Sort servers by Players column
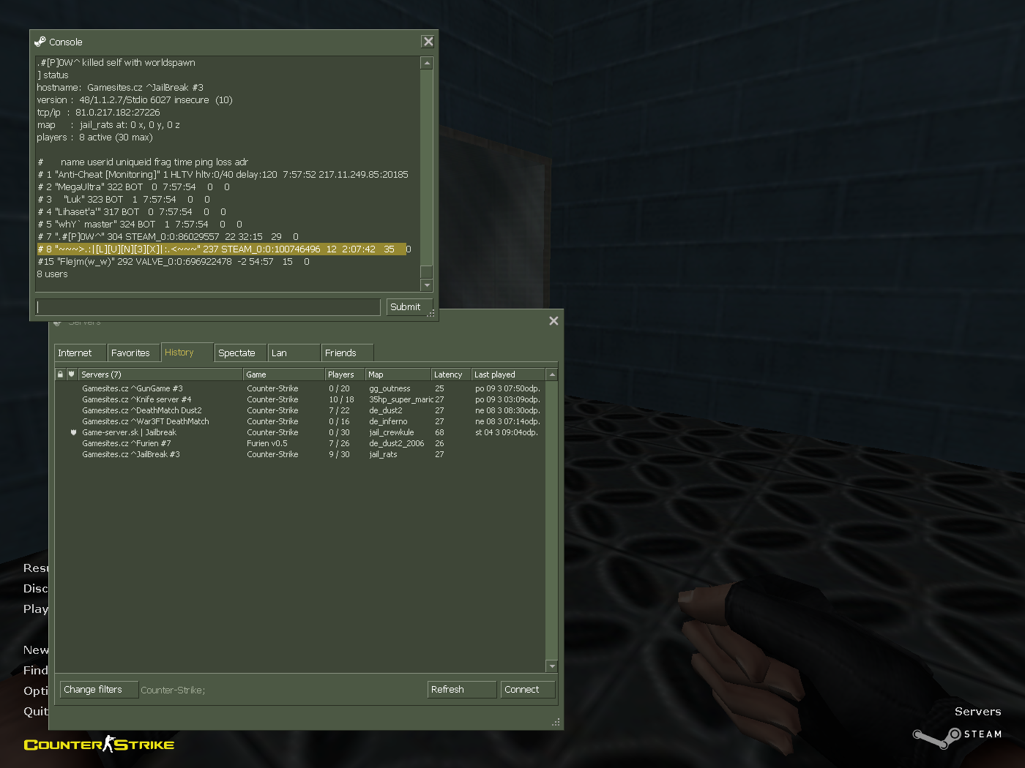 [x=343, y=374]
